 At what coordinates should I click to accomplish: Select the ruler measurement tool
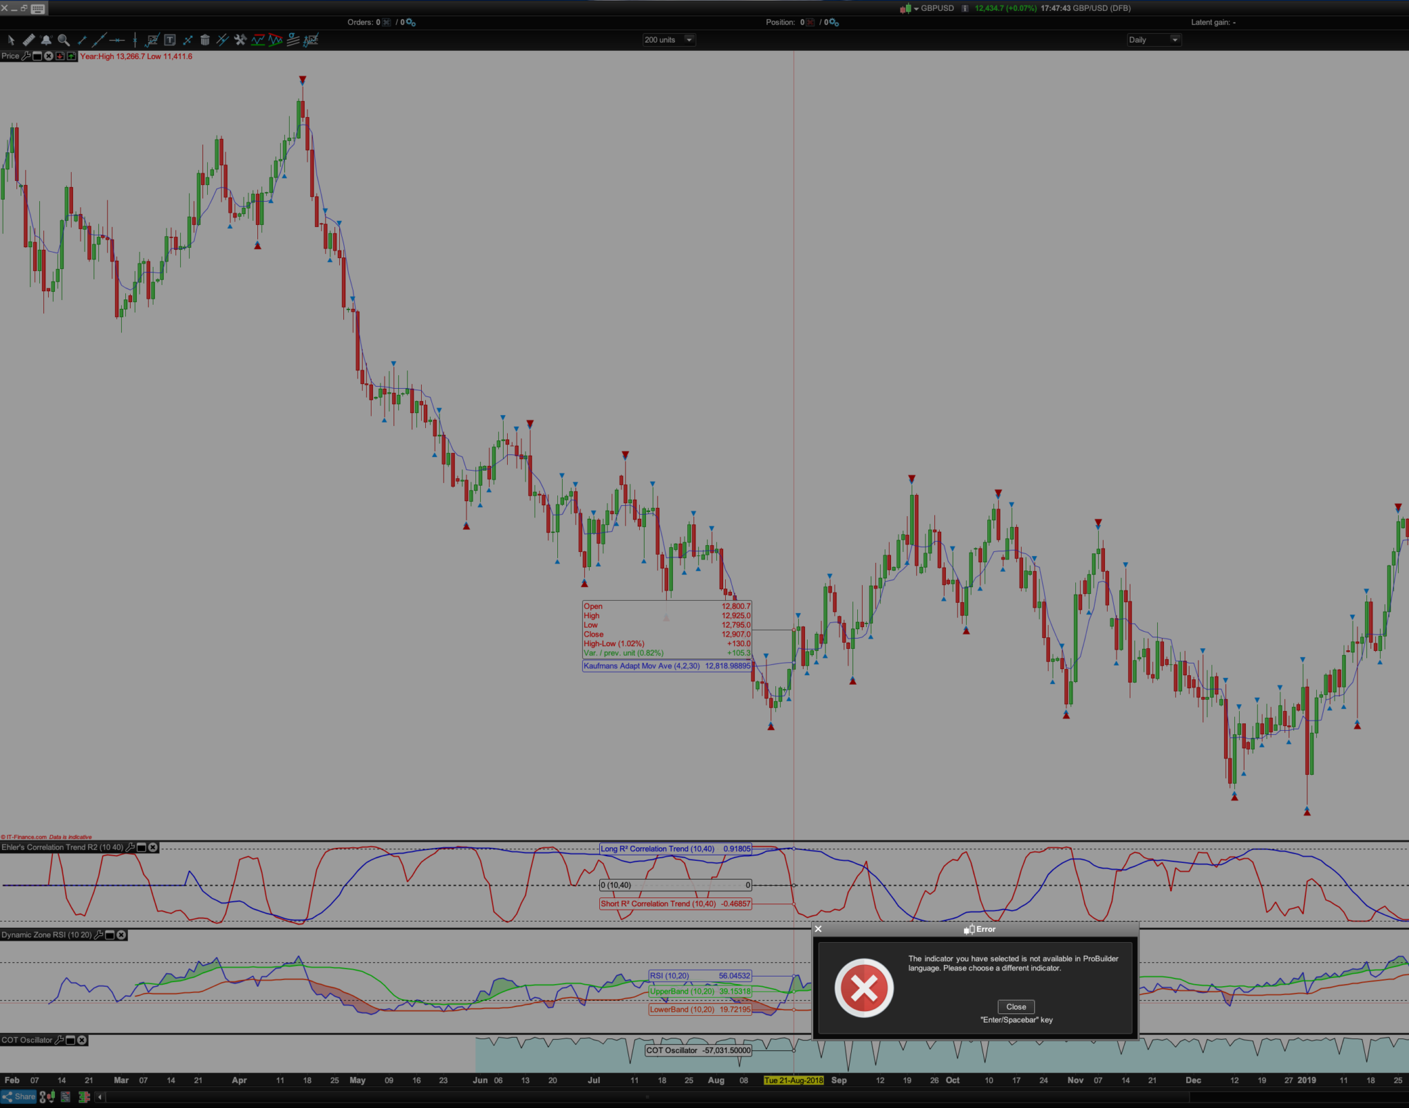(x=28, y=40)
